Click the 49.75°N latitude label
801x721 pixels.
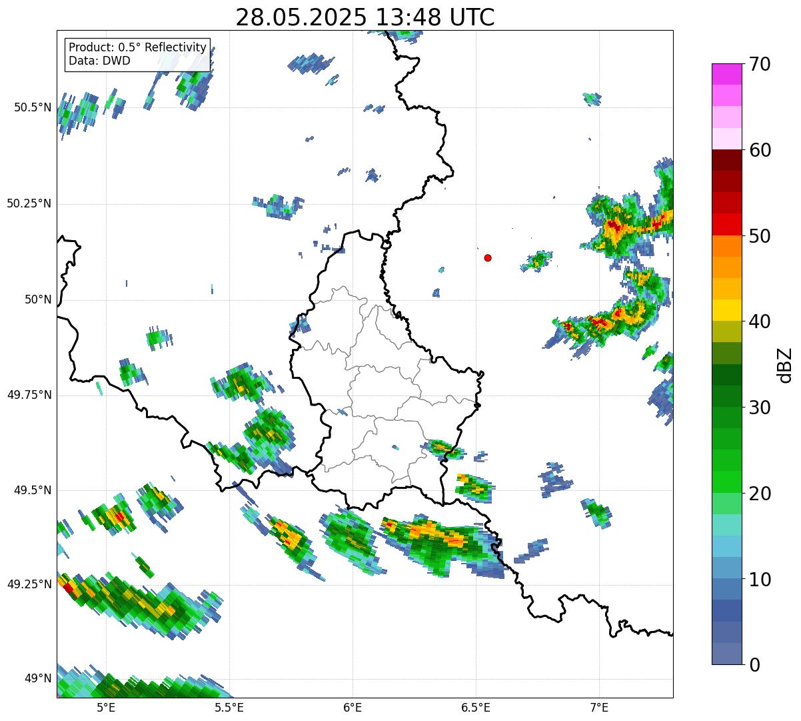[x=29, y=395]
